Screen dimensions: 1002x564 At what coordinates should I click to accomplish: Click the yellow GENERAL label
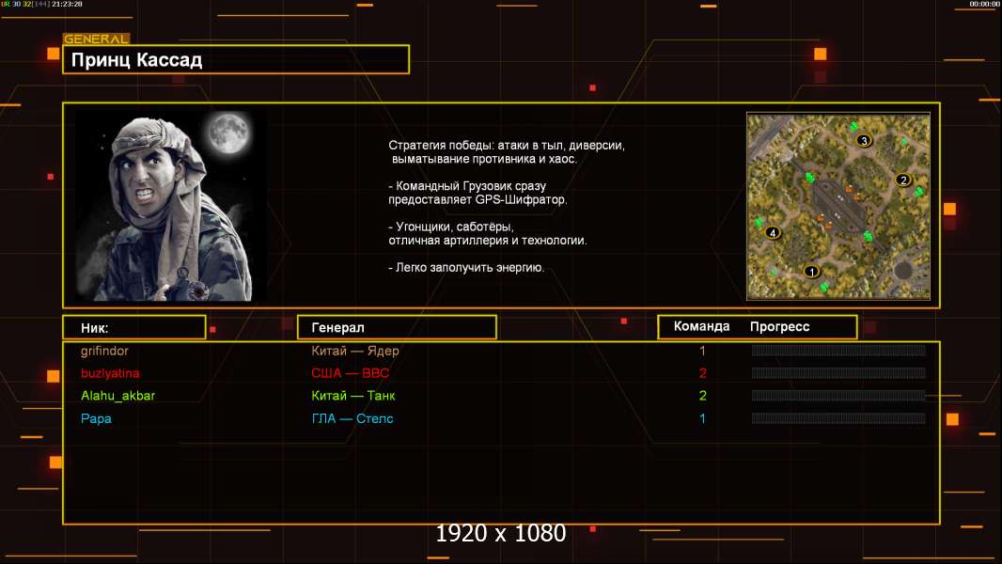tap(96, 39)
